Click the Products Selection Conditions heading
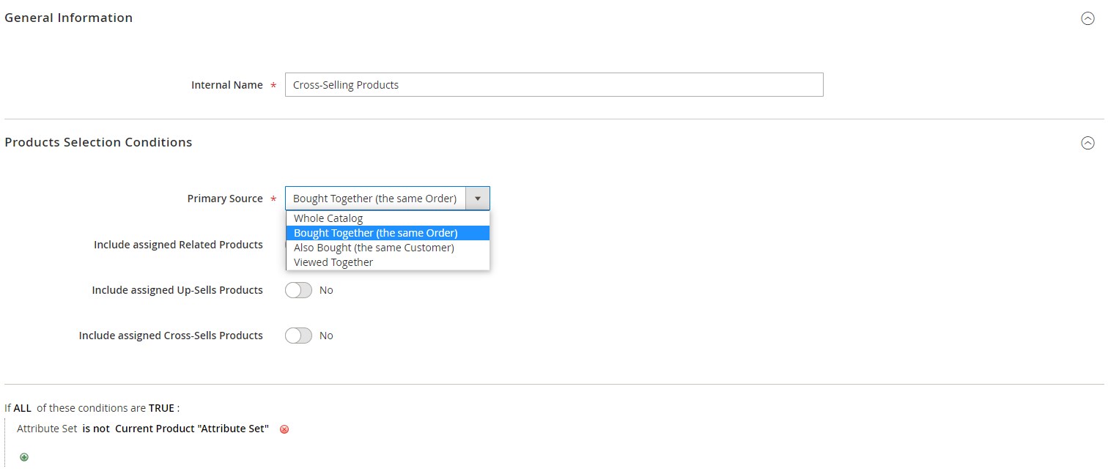Screen dimensions: 1108x474 pos(98,142)
